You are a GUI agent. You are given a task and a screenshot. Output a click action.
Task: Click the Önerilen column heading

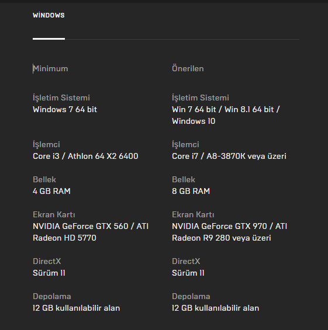188,68
